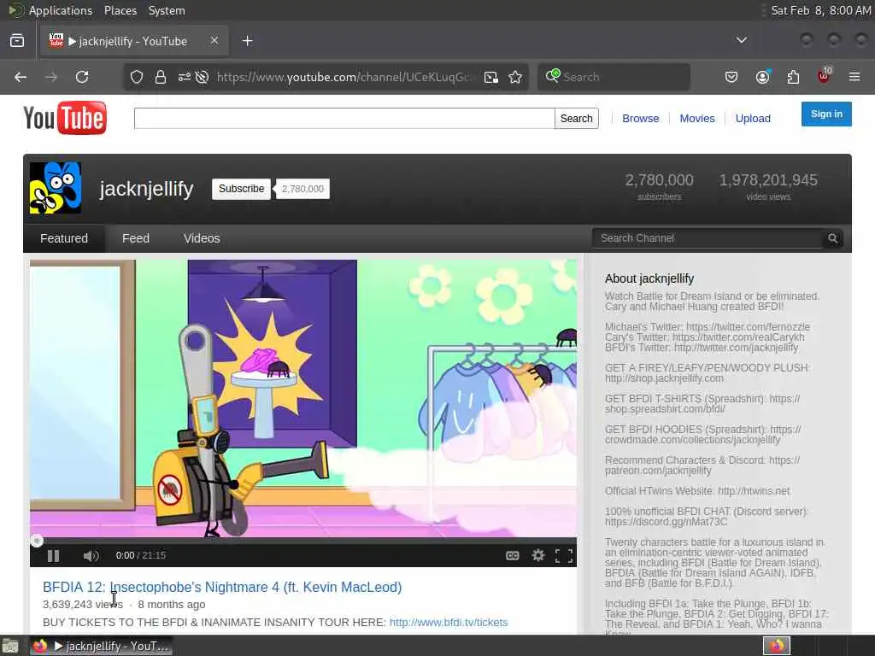
Task: Open the tracking protection shield icon
Action: (x=137, y=77)
